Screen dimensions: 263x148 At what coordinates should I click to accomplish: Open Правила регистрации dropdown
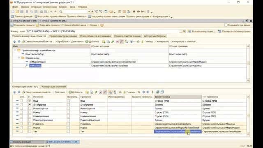tap(138, 16)
